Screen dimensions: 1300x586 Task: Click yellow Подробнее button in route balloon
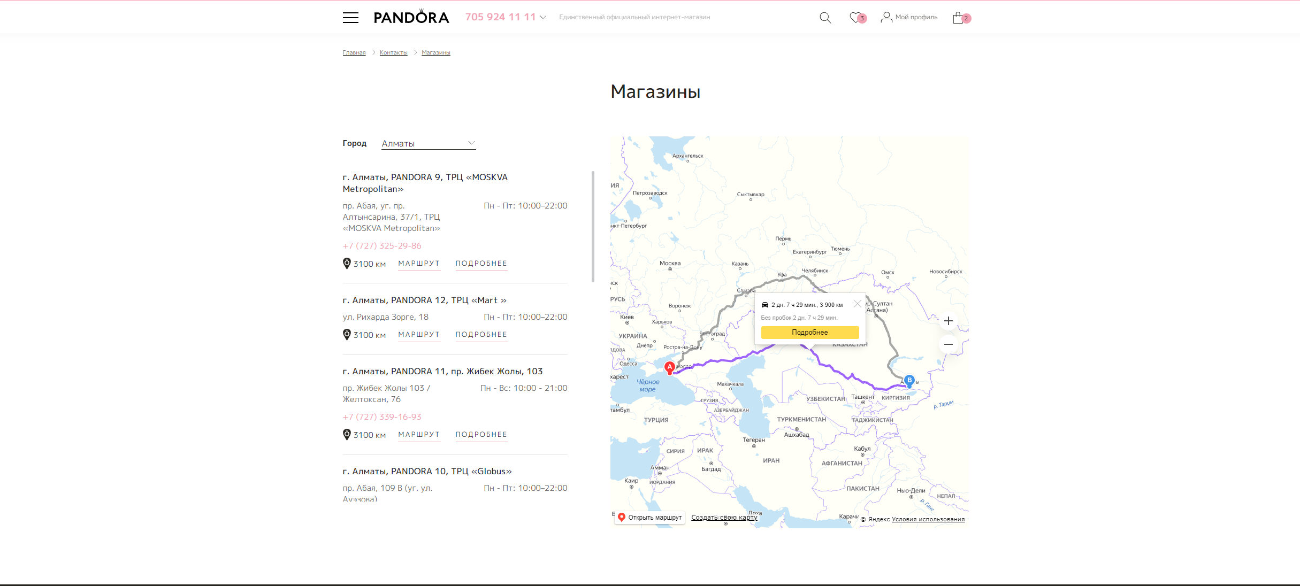810,333
